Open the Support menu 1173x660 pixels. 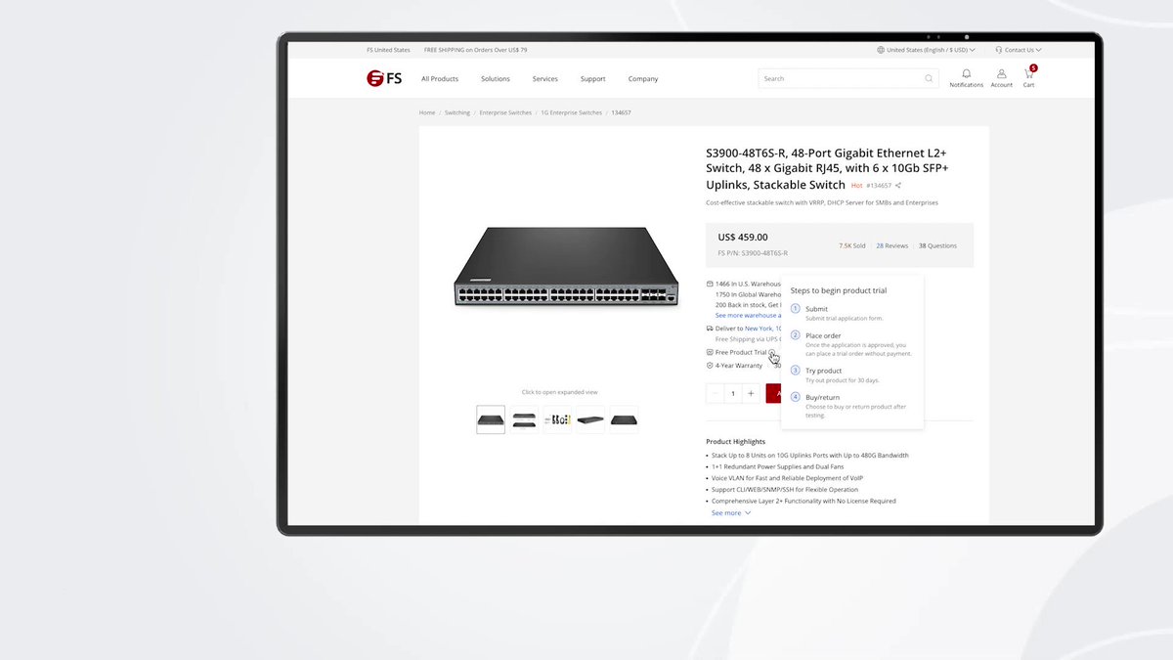point(593,79)
